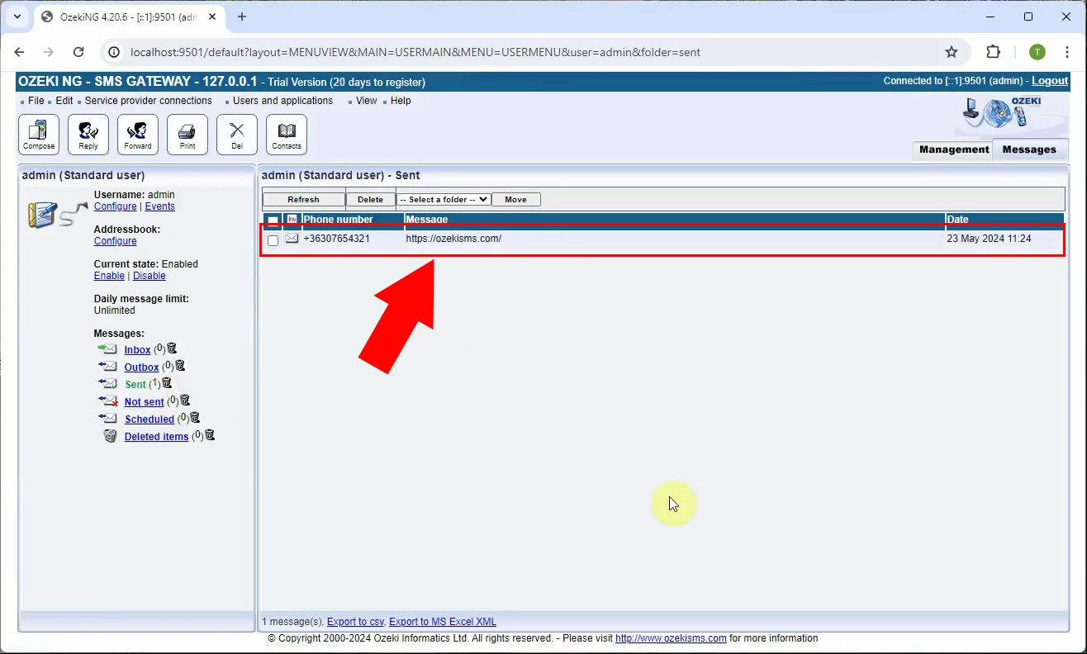The image size is (1087, 654).
Task: Empty the Sent folder via trash icon
Action: click(167, 383)
